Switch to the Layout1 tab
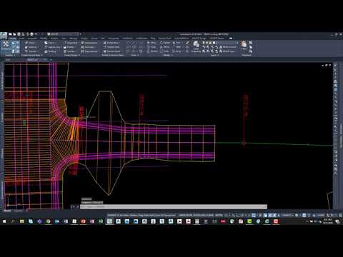Image resolution: width=343 pixels, height=257 pixels. click(x=18, y=211)
